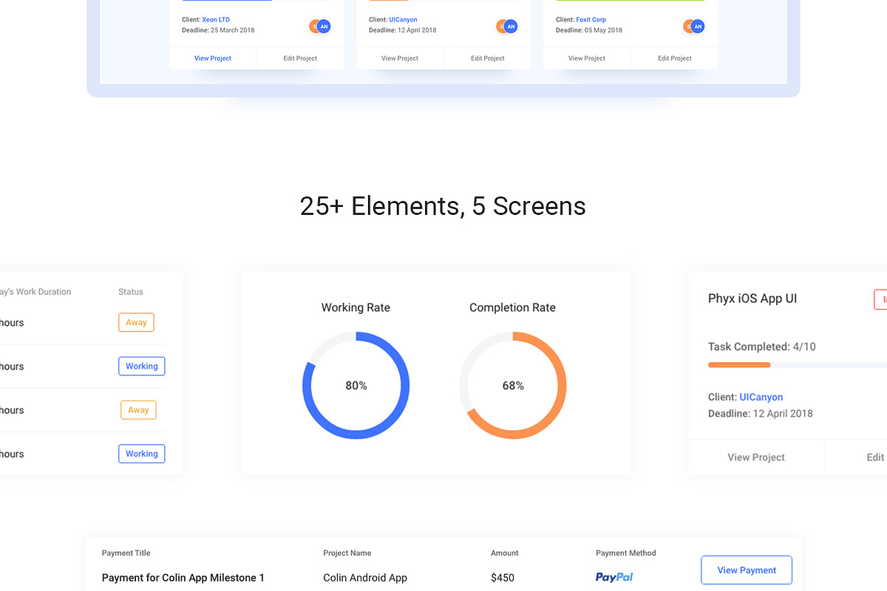Click the PayPal logo in payment row
Image resolution: width=887 pixels, height=591 pixels.
click(x=614, y=577)
